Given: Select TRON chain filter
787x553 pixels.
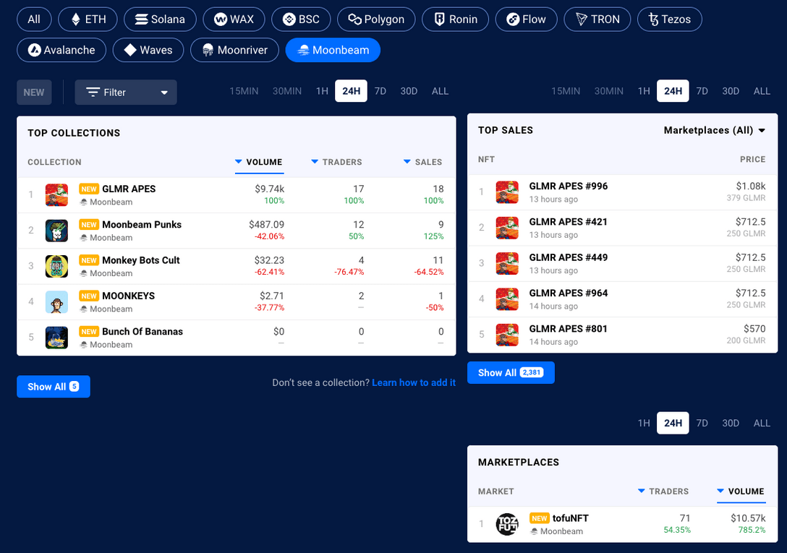Looking at the screenshot, I should 597,20.
